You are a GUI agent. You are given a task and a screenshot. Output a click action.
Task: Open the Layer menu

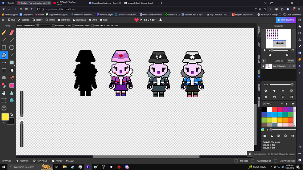(50, 20)
